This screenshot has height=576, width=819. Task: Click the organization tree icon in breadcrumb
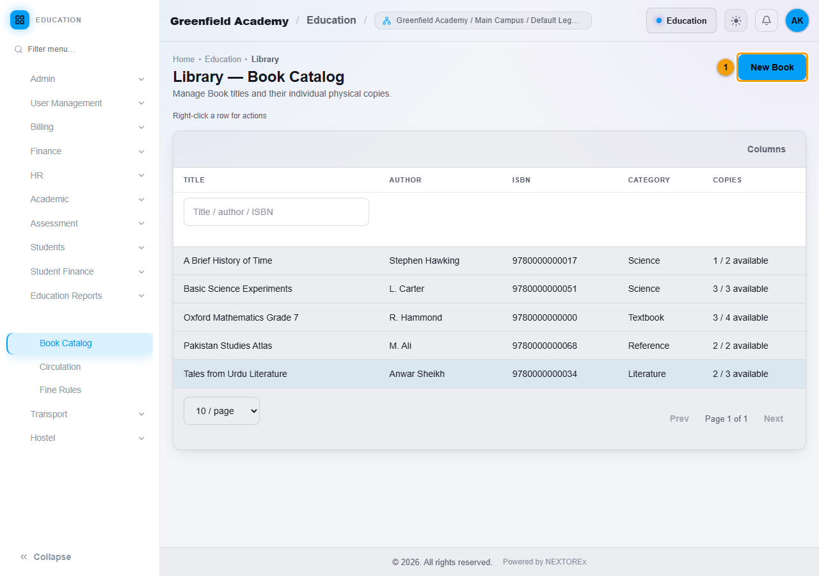pyautogui.click(x=386, y=20)
